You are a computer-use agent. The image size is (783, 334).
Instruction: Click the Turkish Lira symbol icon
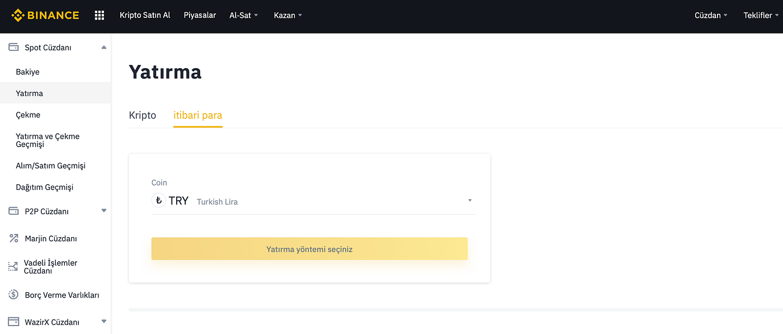159,200
